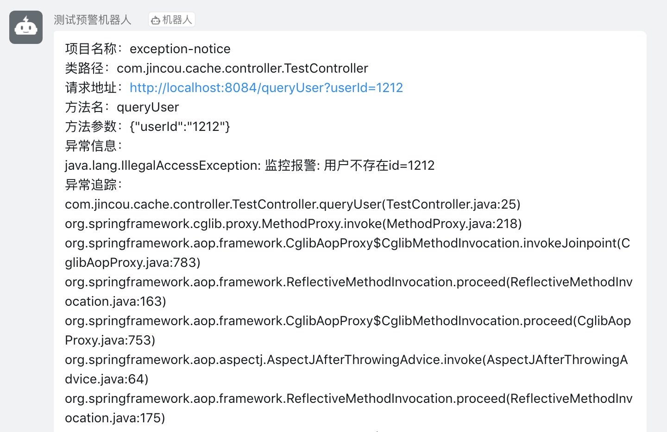Click the 异常追踪 label
This screenshot has height=432, width=667.
coord(94,185)
